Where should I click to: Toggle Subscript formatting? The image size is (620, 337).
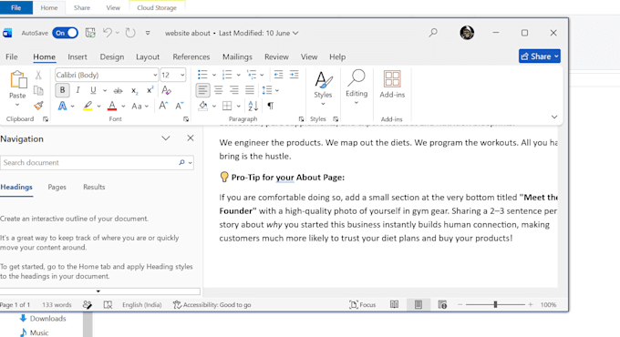point(134,90)
